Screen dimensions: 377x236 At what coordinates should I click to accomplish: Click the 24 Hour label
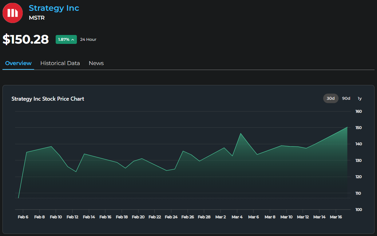tap(88, 40)
